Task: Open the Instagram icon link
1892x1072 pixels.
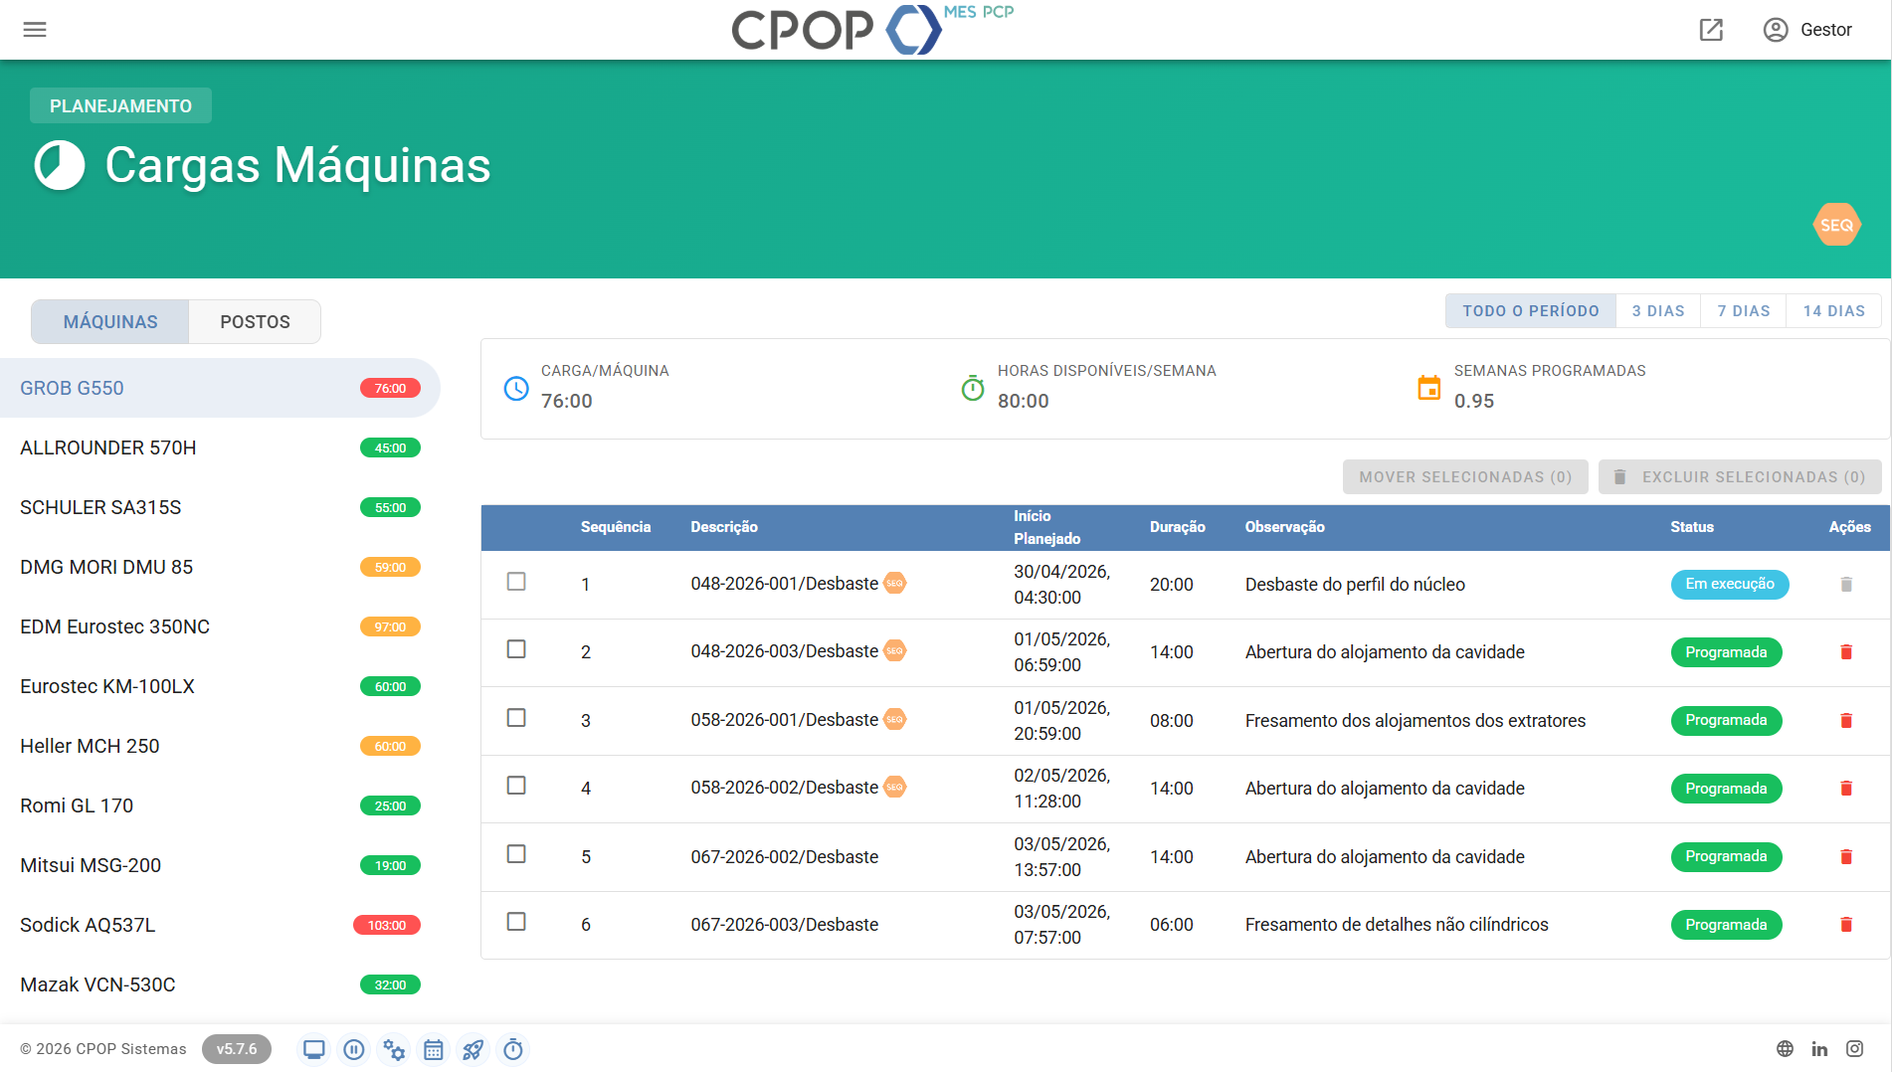Action: pyautogui.click(x=1855, y=1049)
